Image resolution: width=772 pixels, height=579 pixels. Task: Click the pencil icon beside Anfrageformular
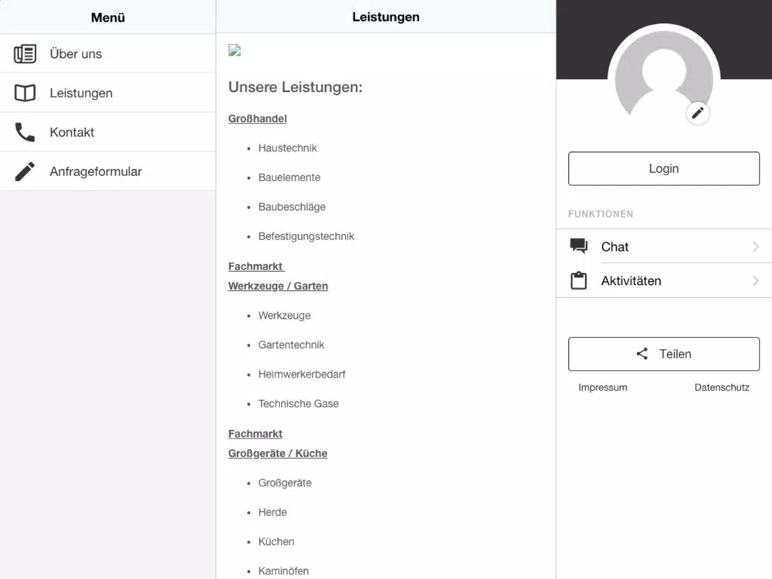coord(25,171)
